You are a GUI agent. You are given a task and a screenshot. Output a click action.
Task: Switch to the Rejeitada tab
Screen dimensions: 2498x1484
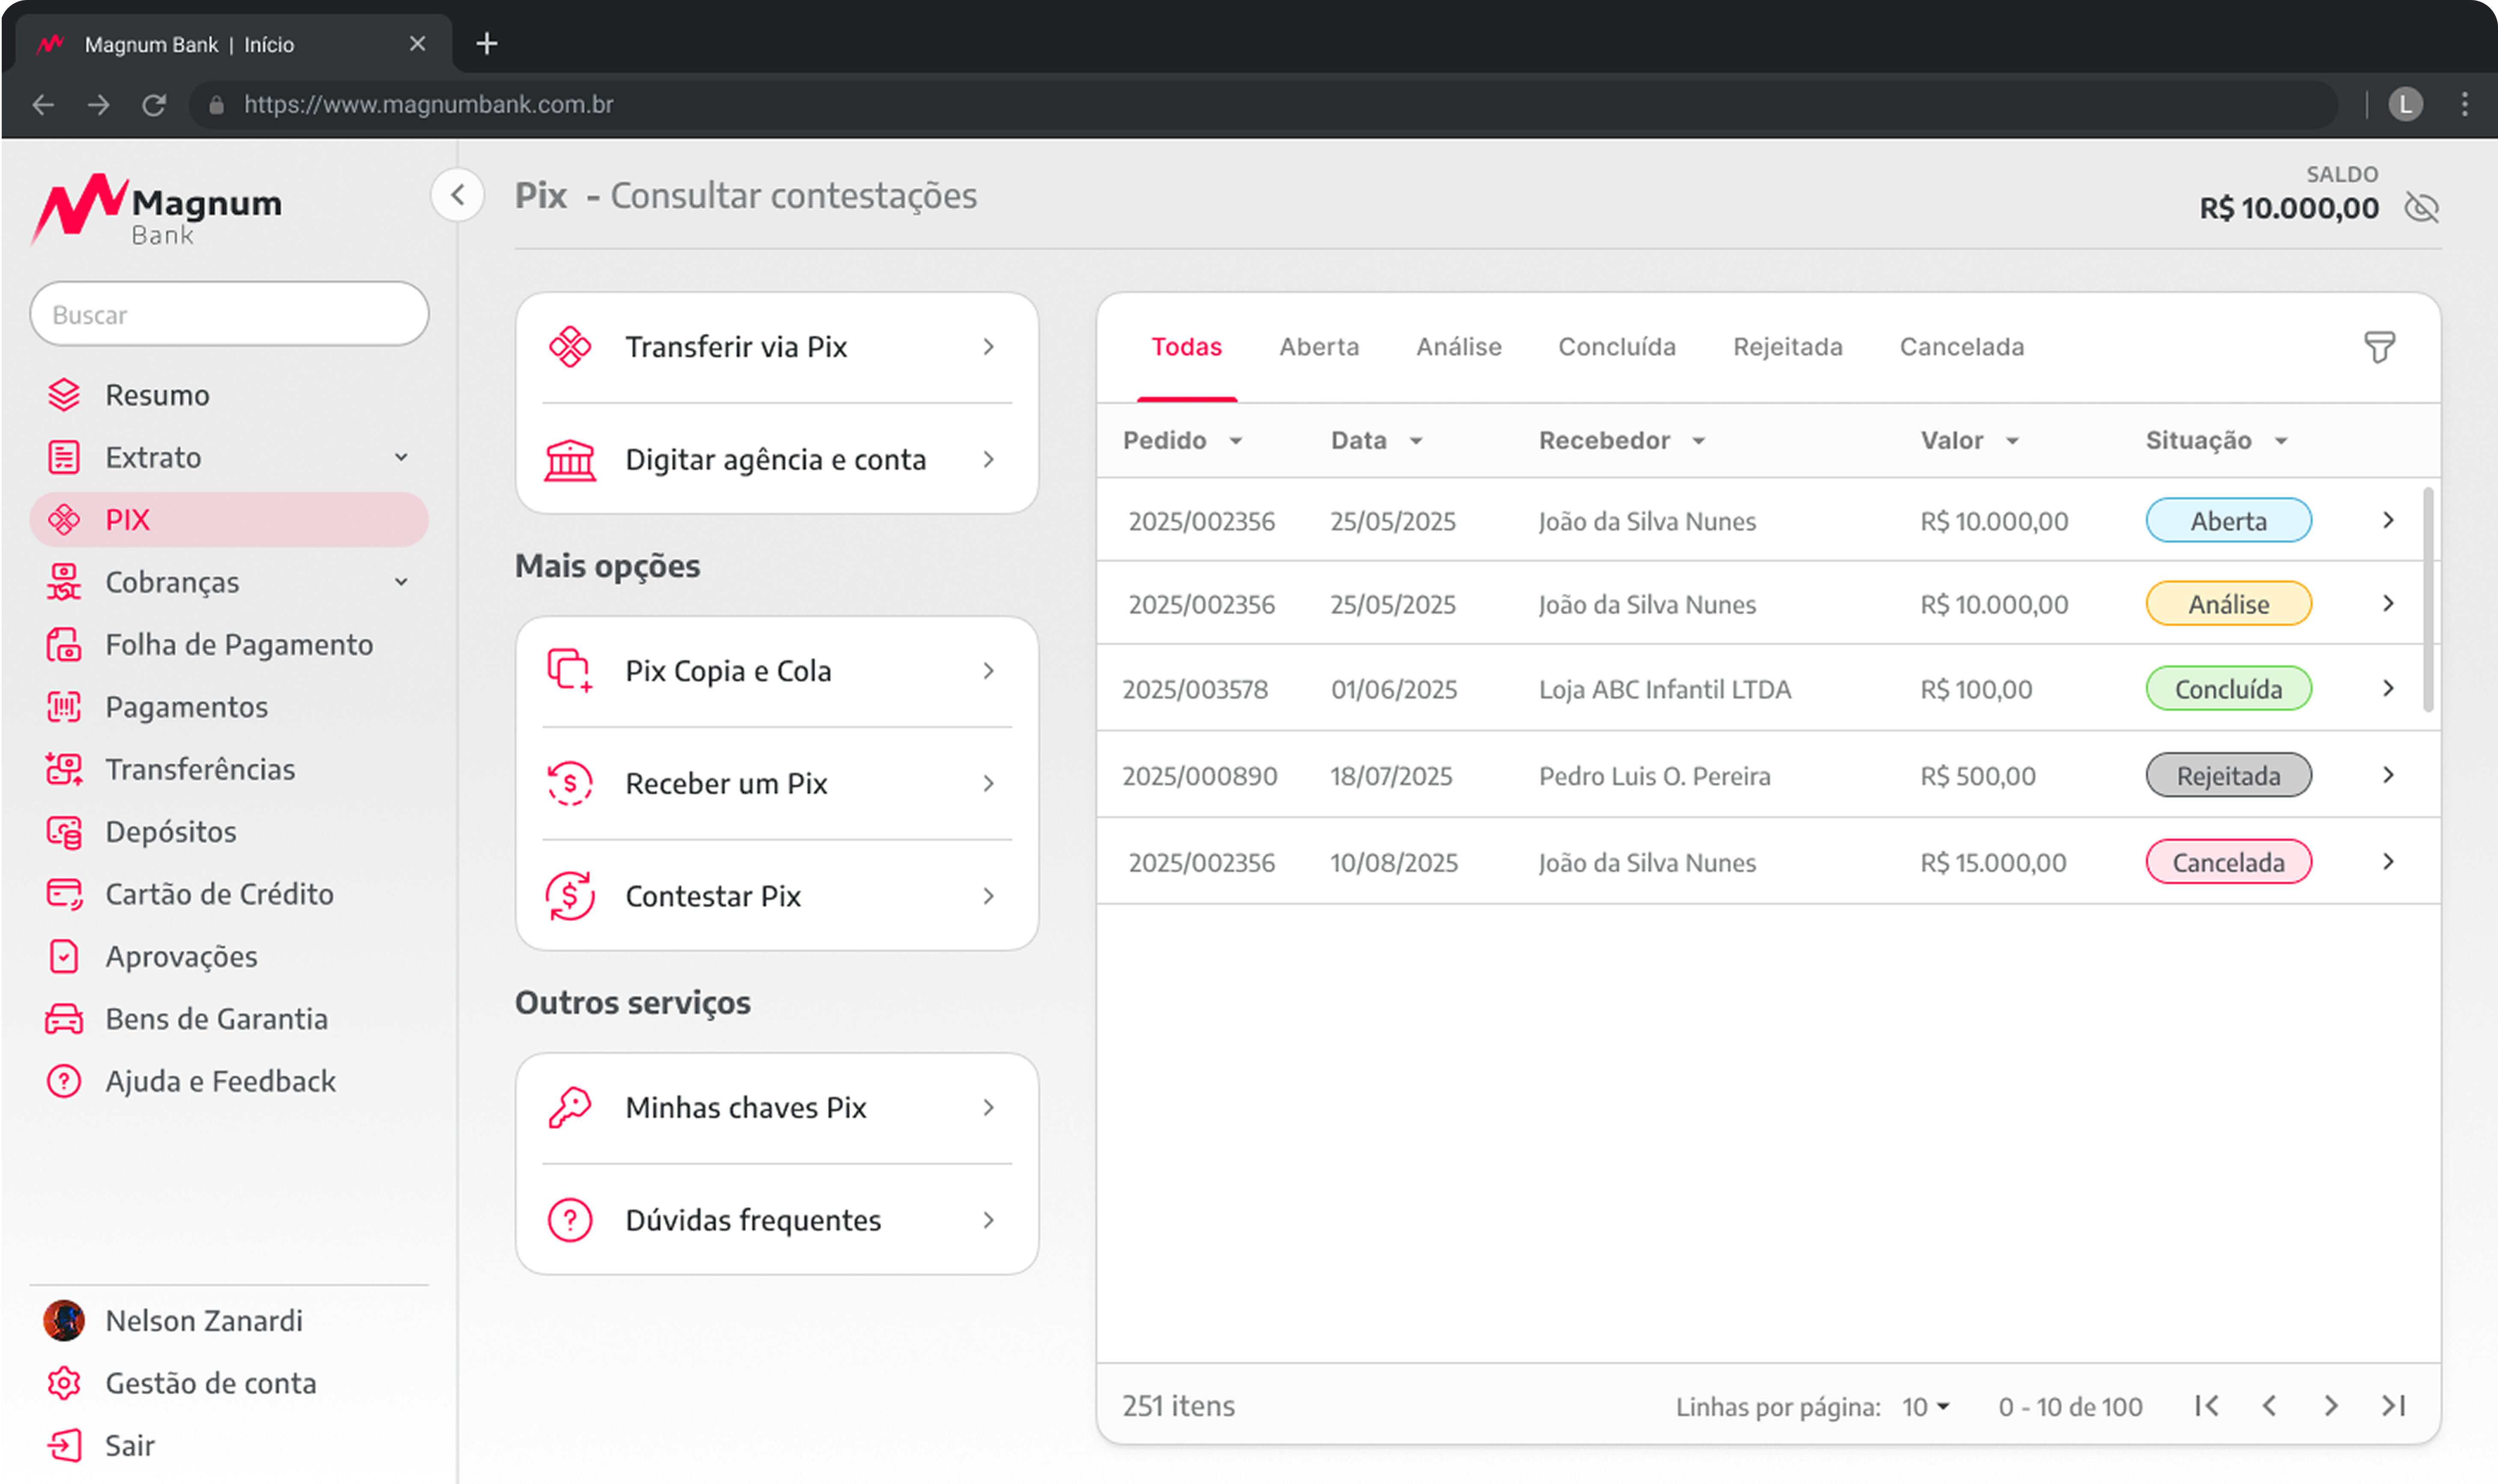[x=1787, y=347]
